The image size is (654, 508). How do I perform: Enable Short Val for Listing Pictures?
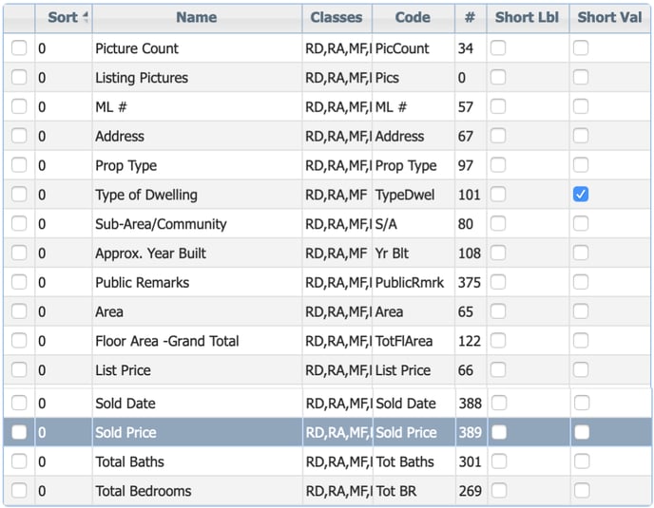581,77
